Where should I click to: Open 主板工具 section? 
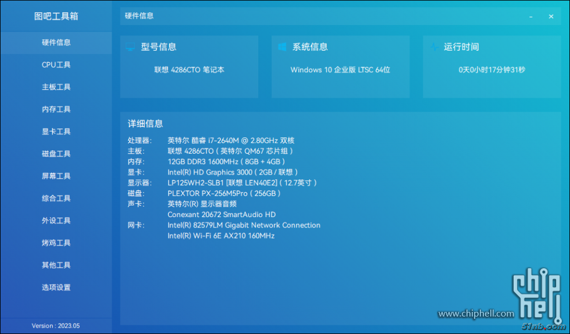tap(56, 87)
